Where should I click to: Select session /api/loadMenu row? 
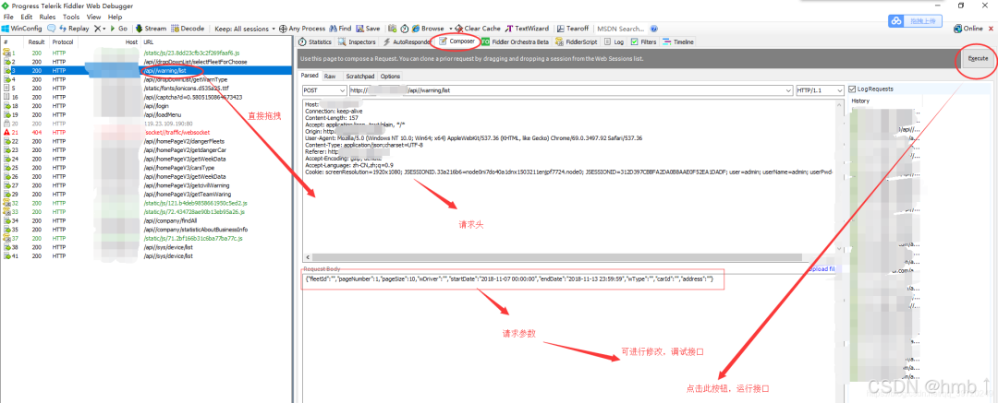click(x=147, y=114)
